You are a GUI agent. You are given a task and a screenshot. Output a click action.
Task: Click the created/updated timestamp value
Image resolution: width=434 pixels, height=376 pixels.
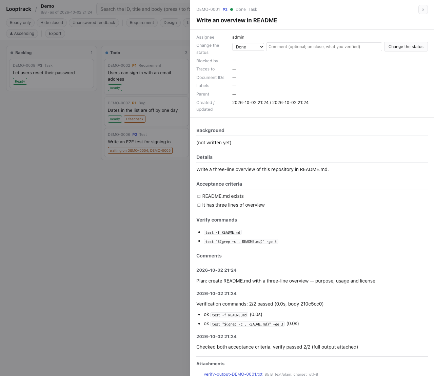pos(270,103)
